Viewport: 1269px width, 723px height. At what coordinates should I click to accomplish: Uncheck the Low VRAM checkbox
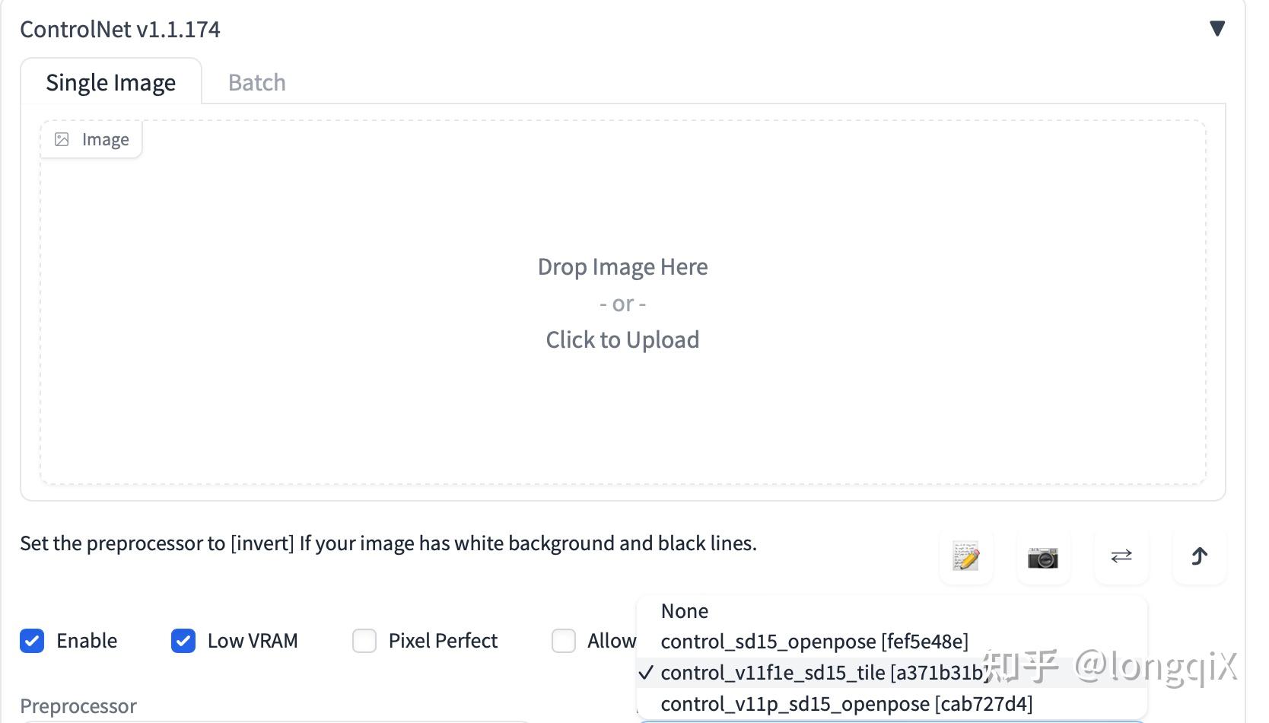point(183,641)
